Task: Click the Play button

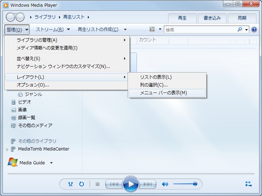Action: click(131, 184)
